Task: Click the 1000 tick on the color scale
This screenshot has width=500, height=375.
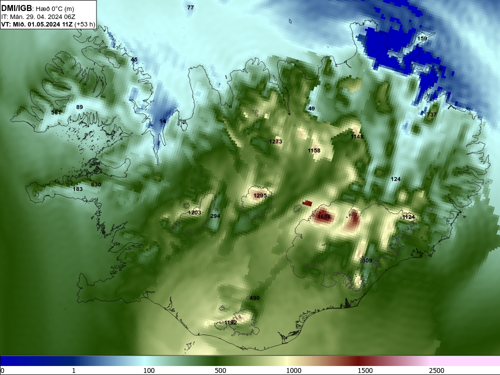Action: (x=293, y=370)
